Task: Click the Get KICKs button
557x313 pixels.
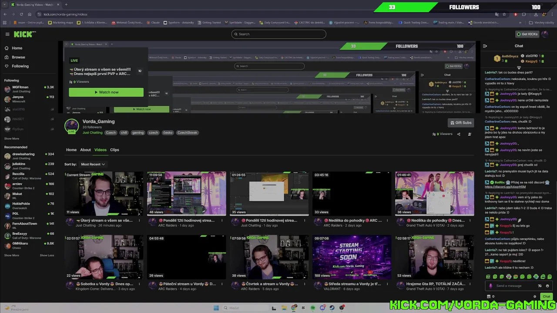Action: [527, 34]
